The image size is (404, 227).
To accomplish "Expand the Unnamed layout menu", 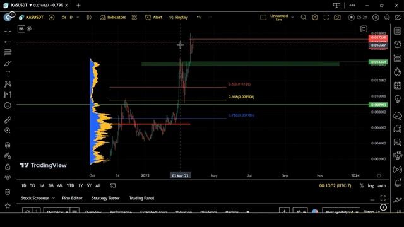I will coord(292,17).
